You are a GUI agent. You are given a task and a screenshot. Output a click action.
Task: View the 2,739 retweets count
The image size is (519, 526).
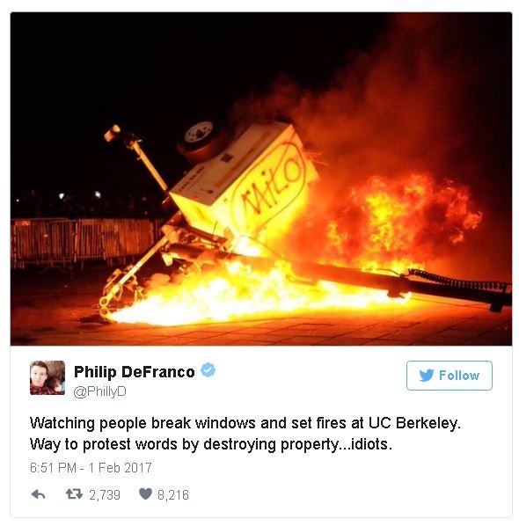tap(105, 495)
